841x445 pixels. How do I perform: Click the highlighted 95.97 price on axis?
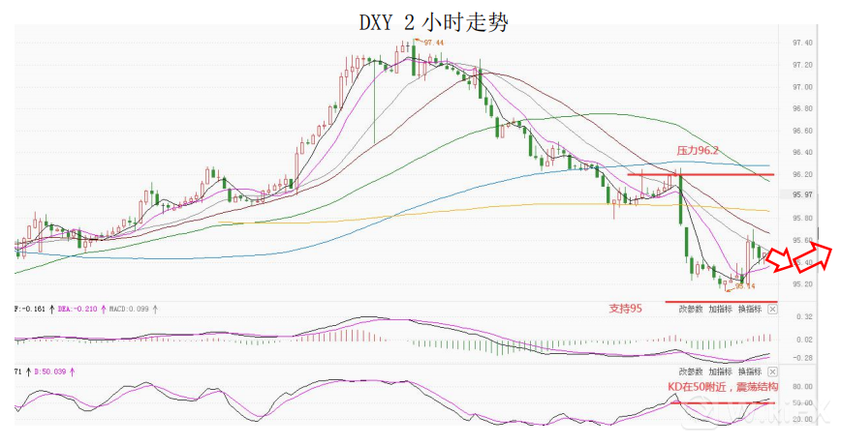(x=802, y=194)
